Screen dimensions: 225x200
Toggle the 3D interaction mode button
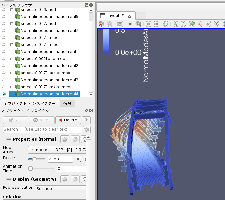point(130,24)
